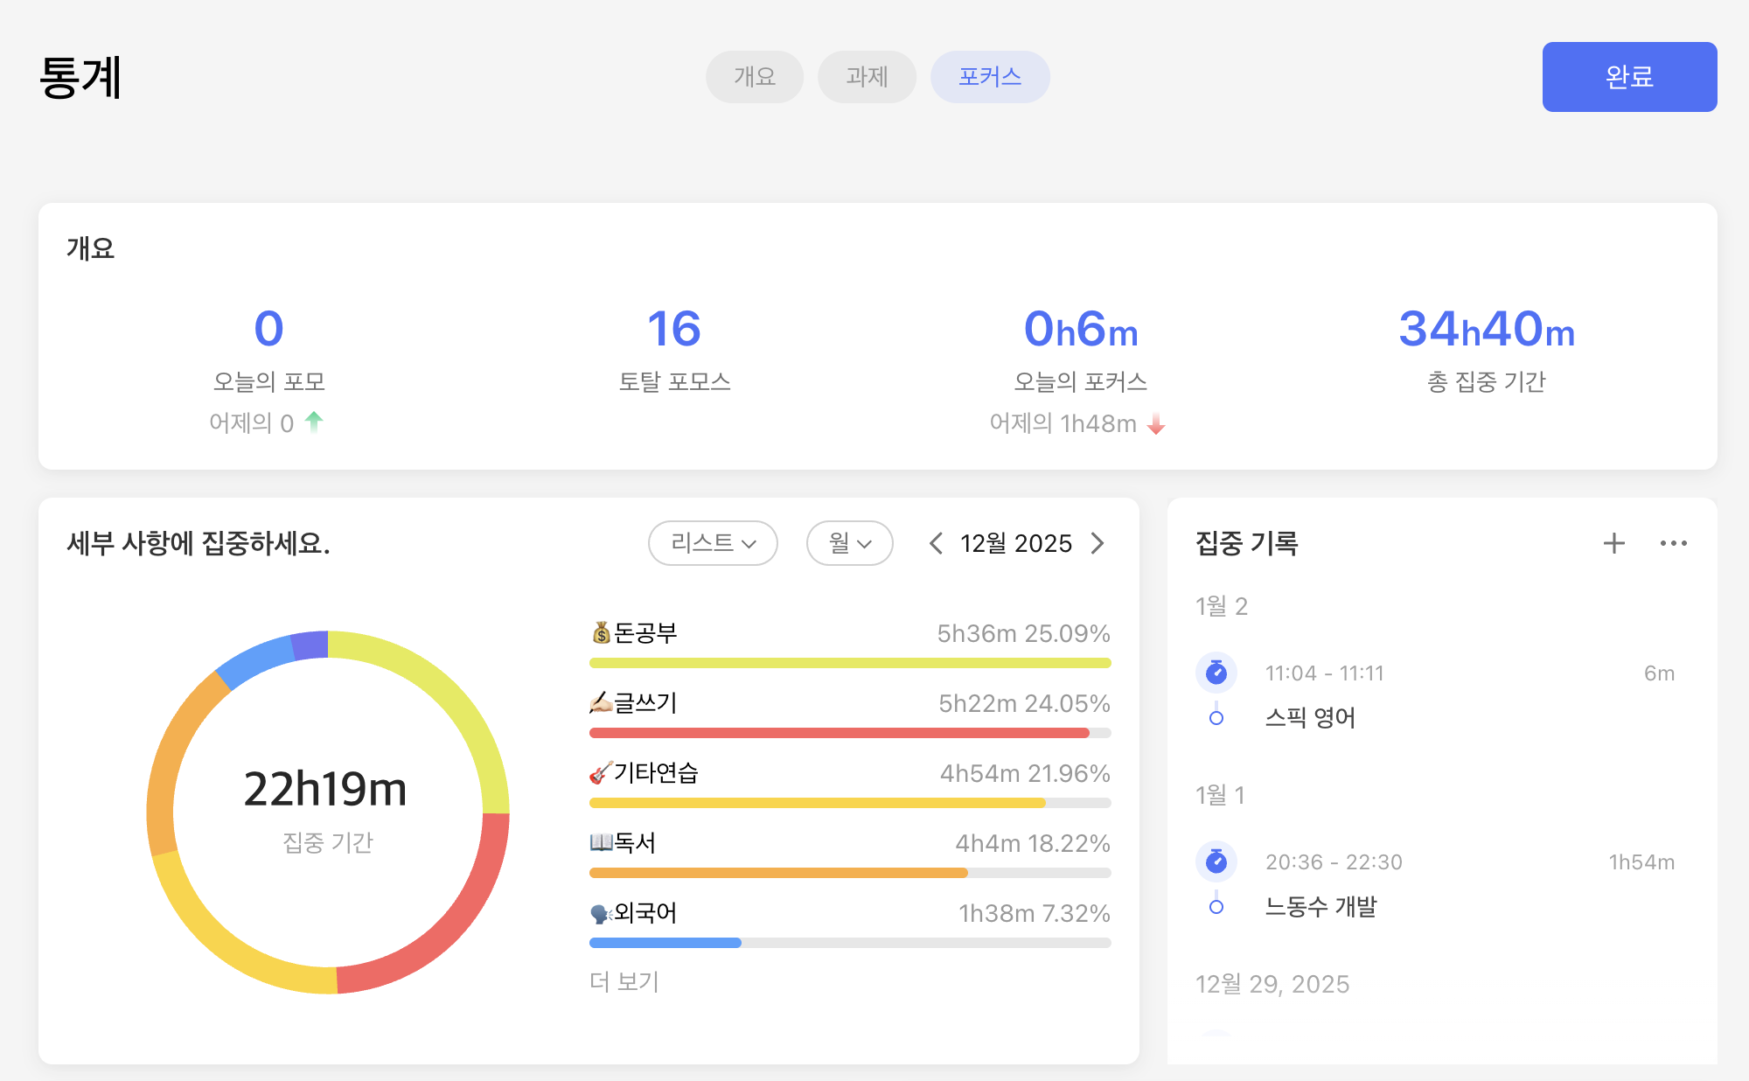This screenshot has height=1081, width=1749.
Task: Click the plus icon in 집중 기록
Action: 1613,543
